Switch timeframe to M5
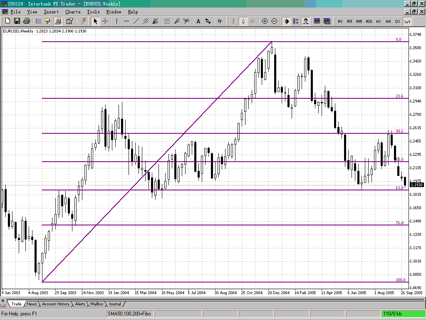 tap(350, 21)
